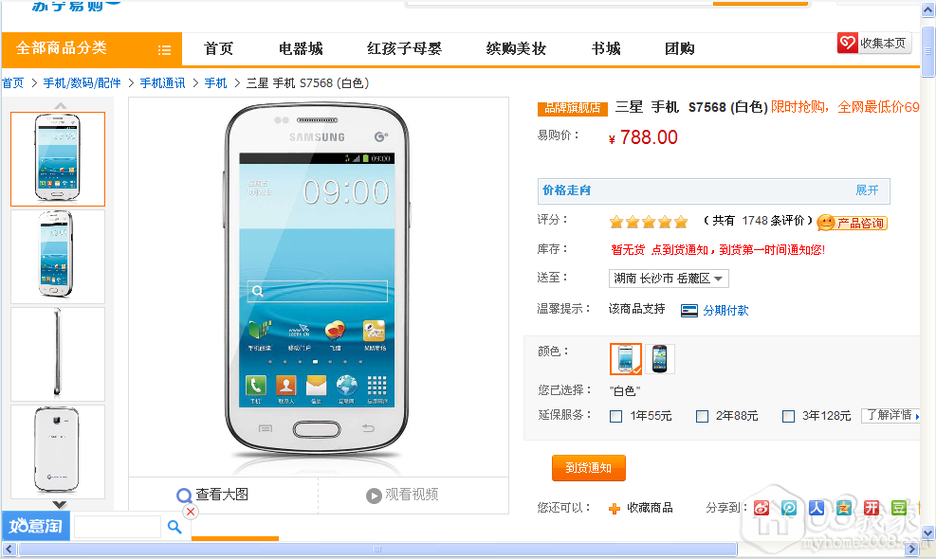Click the 收藏商品 plus icon
The height and width of the screenshot is (559, 936).
[x=615, y=508]
